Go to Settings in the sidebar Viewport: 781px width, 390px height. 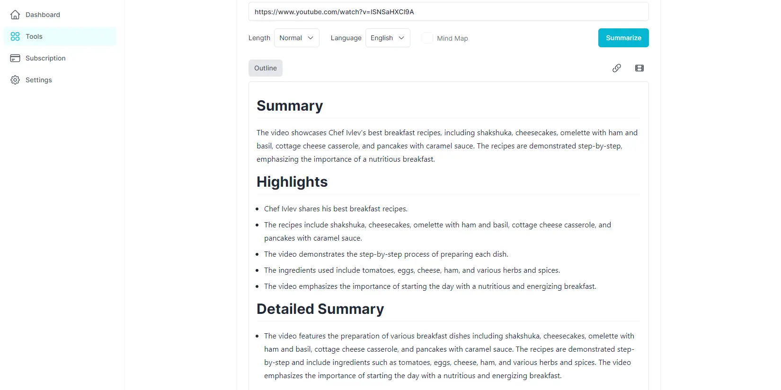tap(38, 80)
